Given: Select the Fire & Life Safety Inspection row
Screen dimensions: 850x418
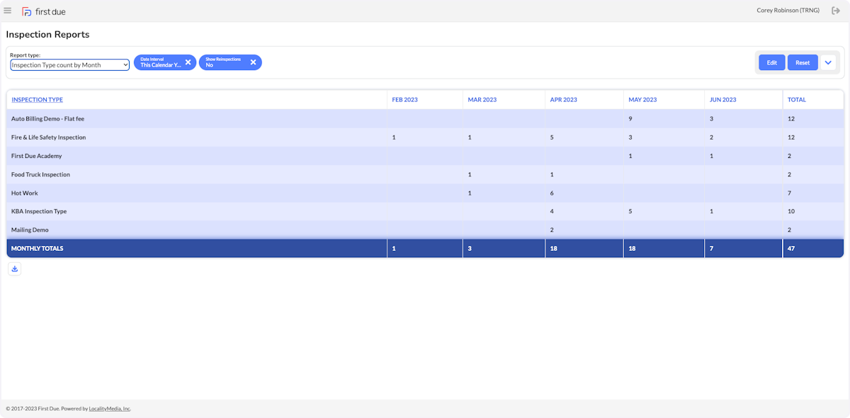Looking at the screenshot, I should click(425, 137).
